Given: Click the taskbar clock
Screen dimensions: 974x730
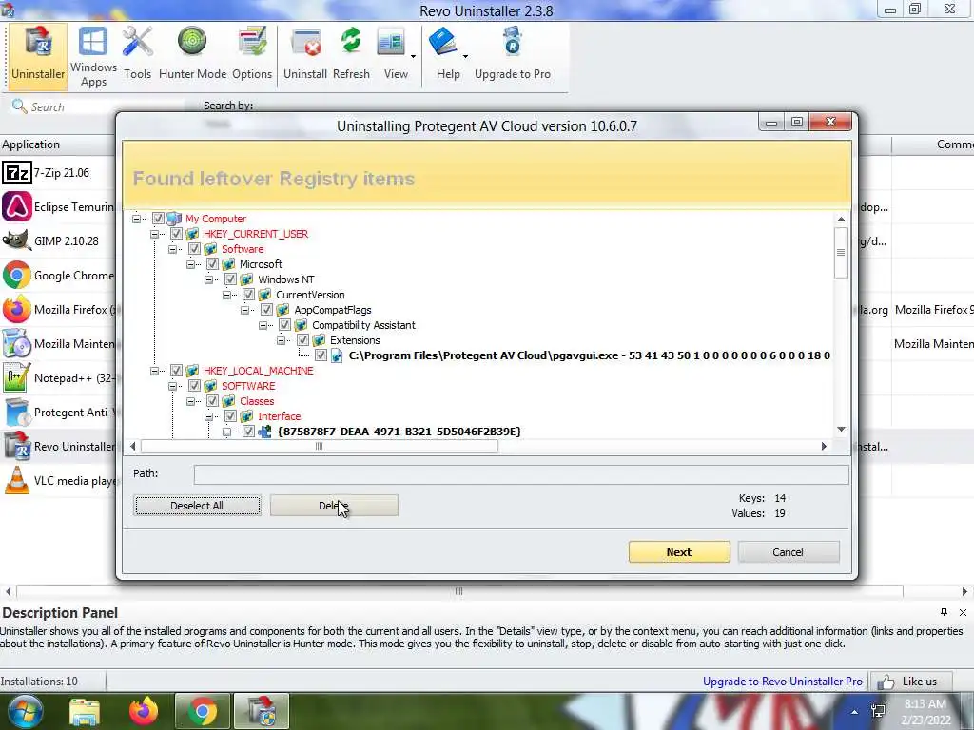Looking at the screenshot, I should click(x=925, y=712).
